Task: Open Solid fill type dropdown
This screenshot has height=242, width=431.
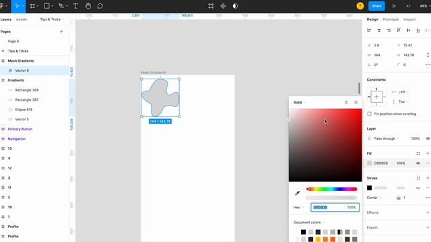Action: tap(299, 102)
